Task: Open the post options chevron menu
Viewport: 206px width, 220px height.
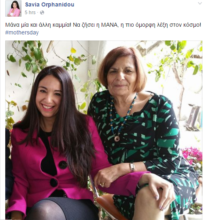Action: click(x=200, y=4)
